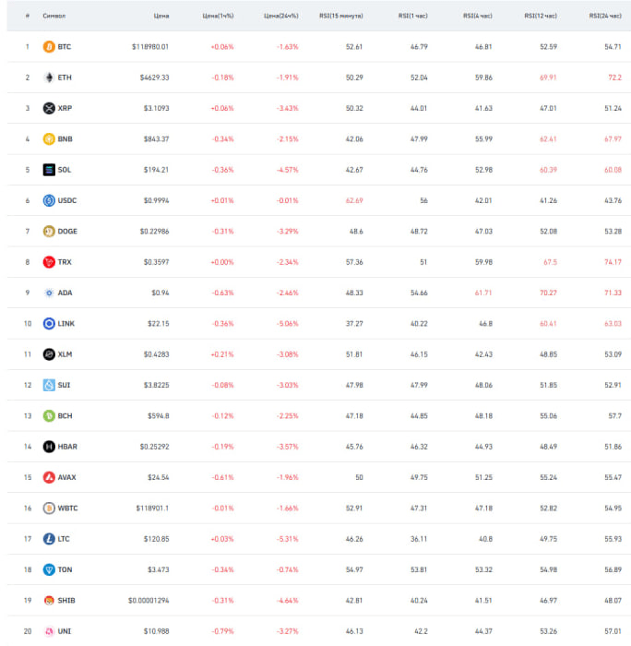Open the USDC symbol link
The image size is (631, 646).
67,200
